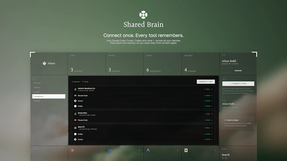Select Ashish's MacBook Pro device name
The height and width of the screenshot is (161, 287).
[x=86, y=88]
